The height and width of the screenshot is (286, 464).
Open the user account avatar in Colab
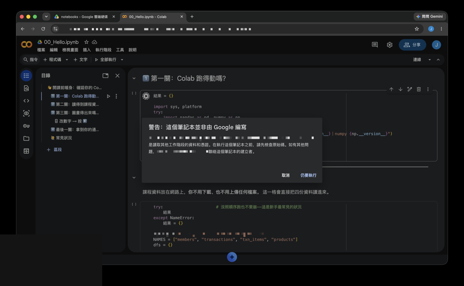(436, 45)
